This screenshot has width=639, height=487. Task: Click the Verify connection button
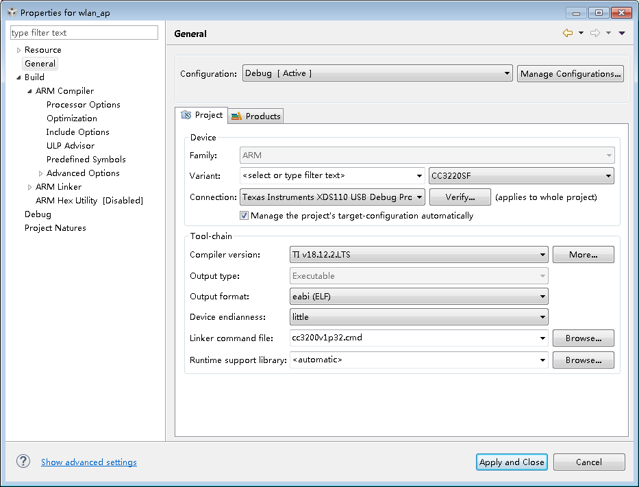(x=460, y=197)
